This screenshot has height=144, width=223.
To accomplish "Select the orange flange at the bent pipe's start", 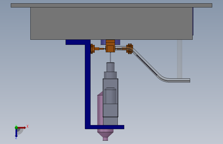I will 130,49.
